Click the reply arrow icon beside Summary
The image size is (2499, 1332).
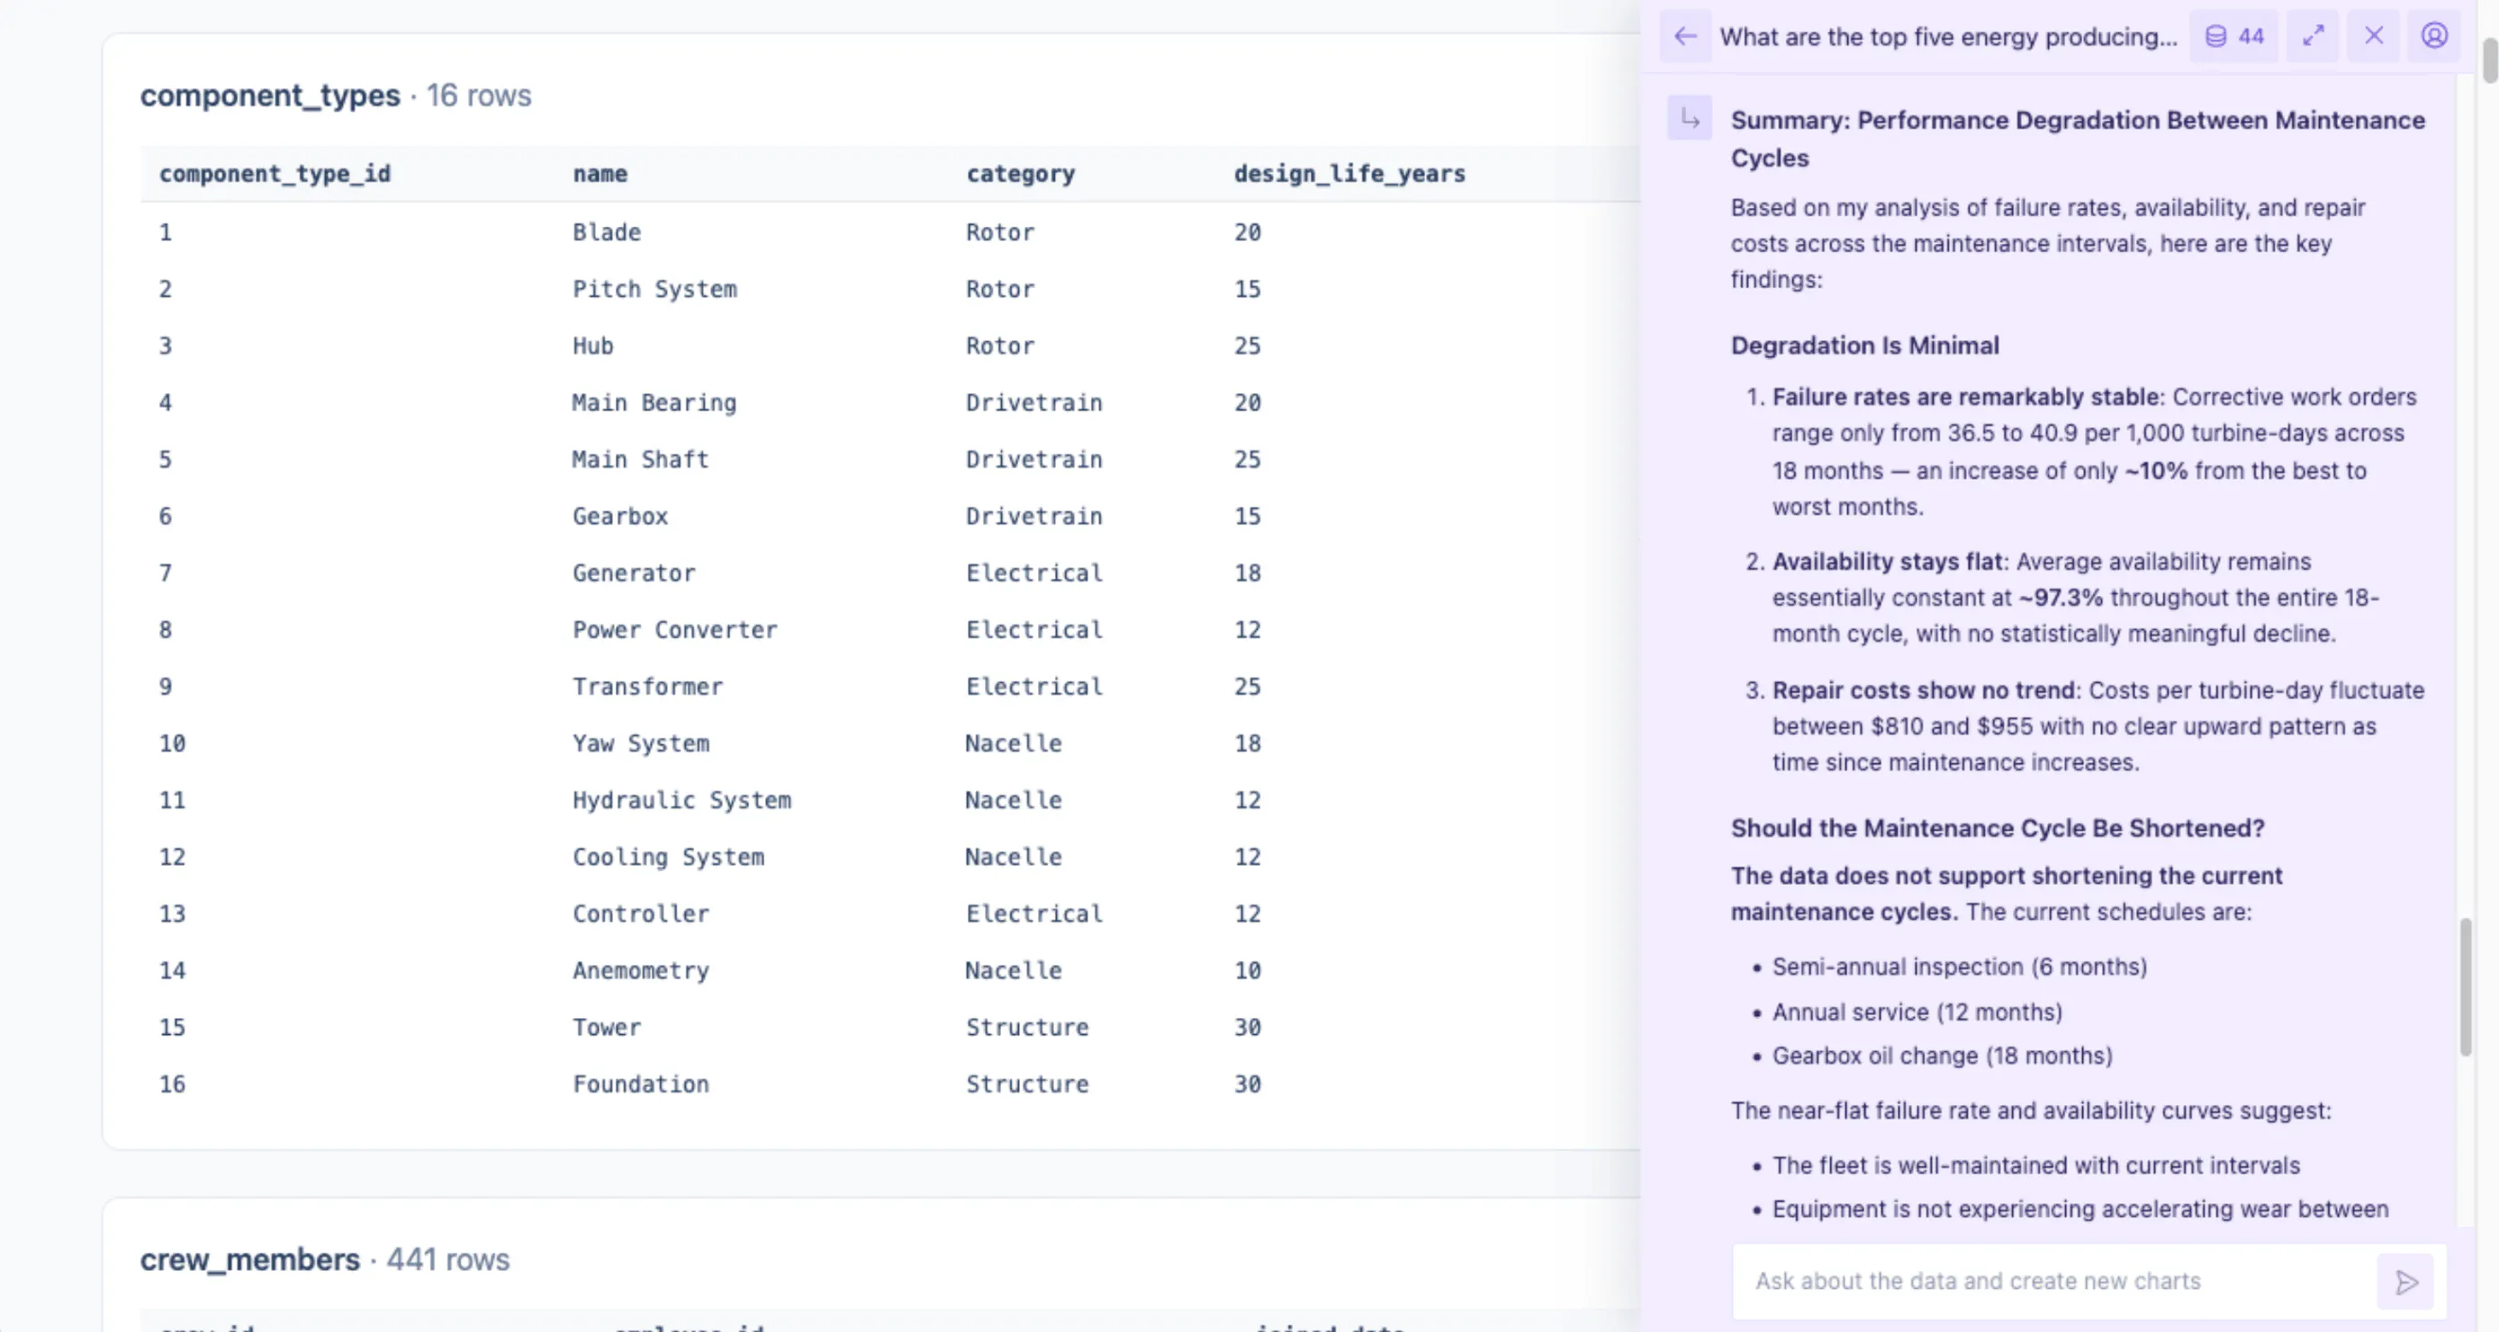pyautogui.click(x=1690, y=119)
